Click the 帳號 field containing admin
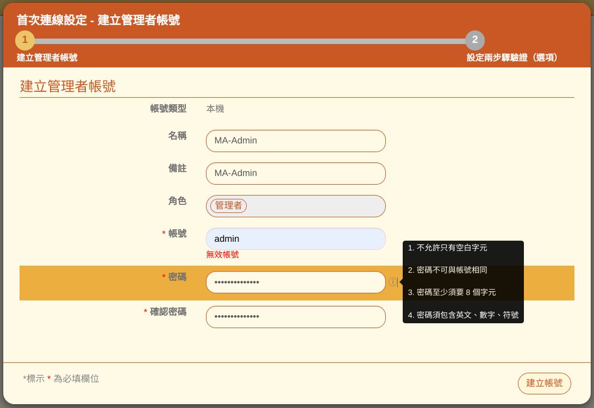Screen dimensions: 594x408 tap(296, 238)
